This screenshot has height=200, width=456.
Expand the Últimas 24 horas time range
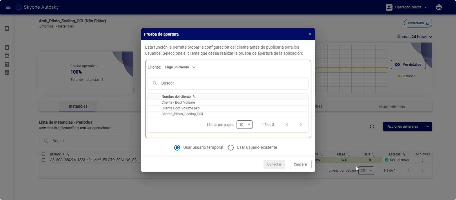coord(414,37)
